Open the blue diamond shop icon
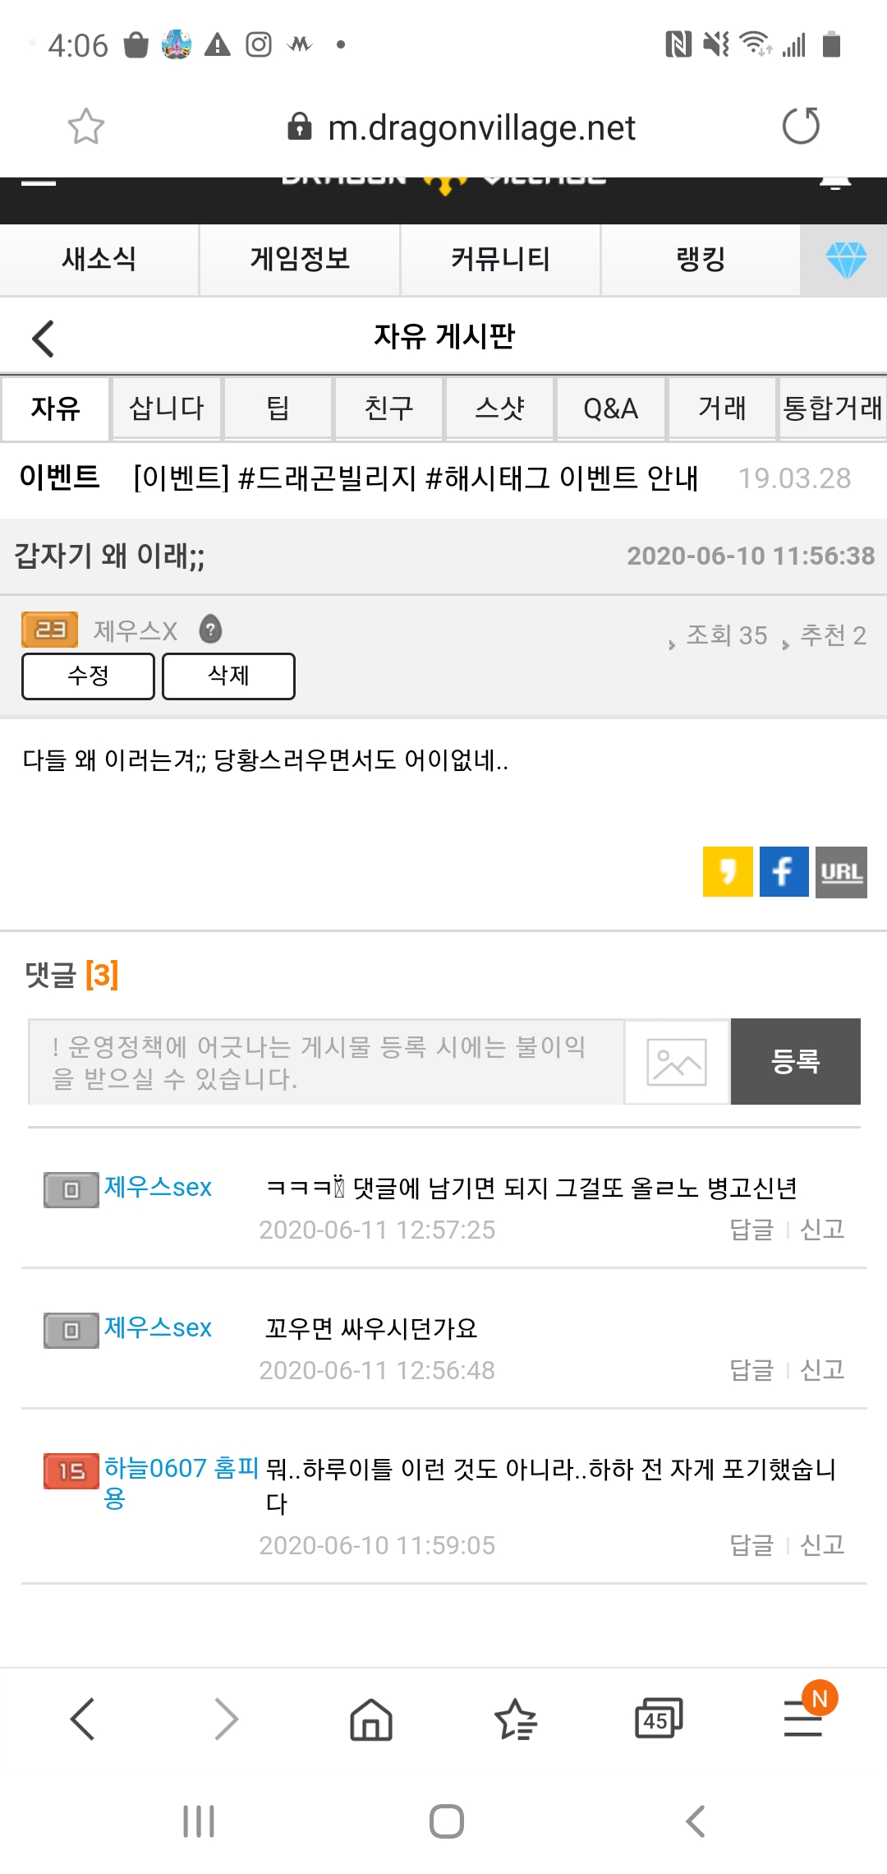887x1874 pixels. point(845,260)
